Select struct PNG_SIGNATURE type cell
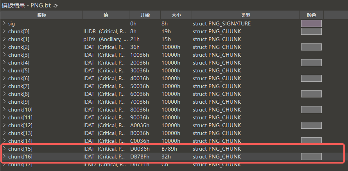 tap(221, 23)
